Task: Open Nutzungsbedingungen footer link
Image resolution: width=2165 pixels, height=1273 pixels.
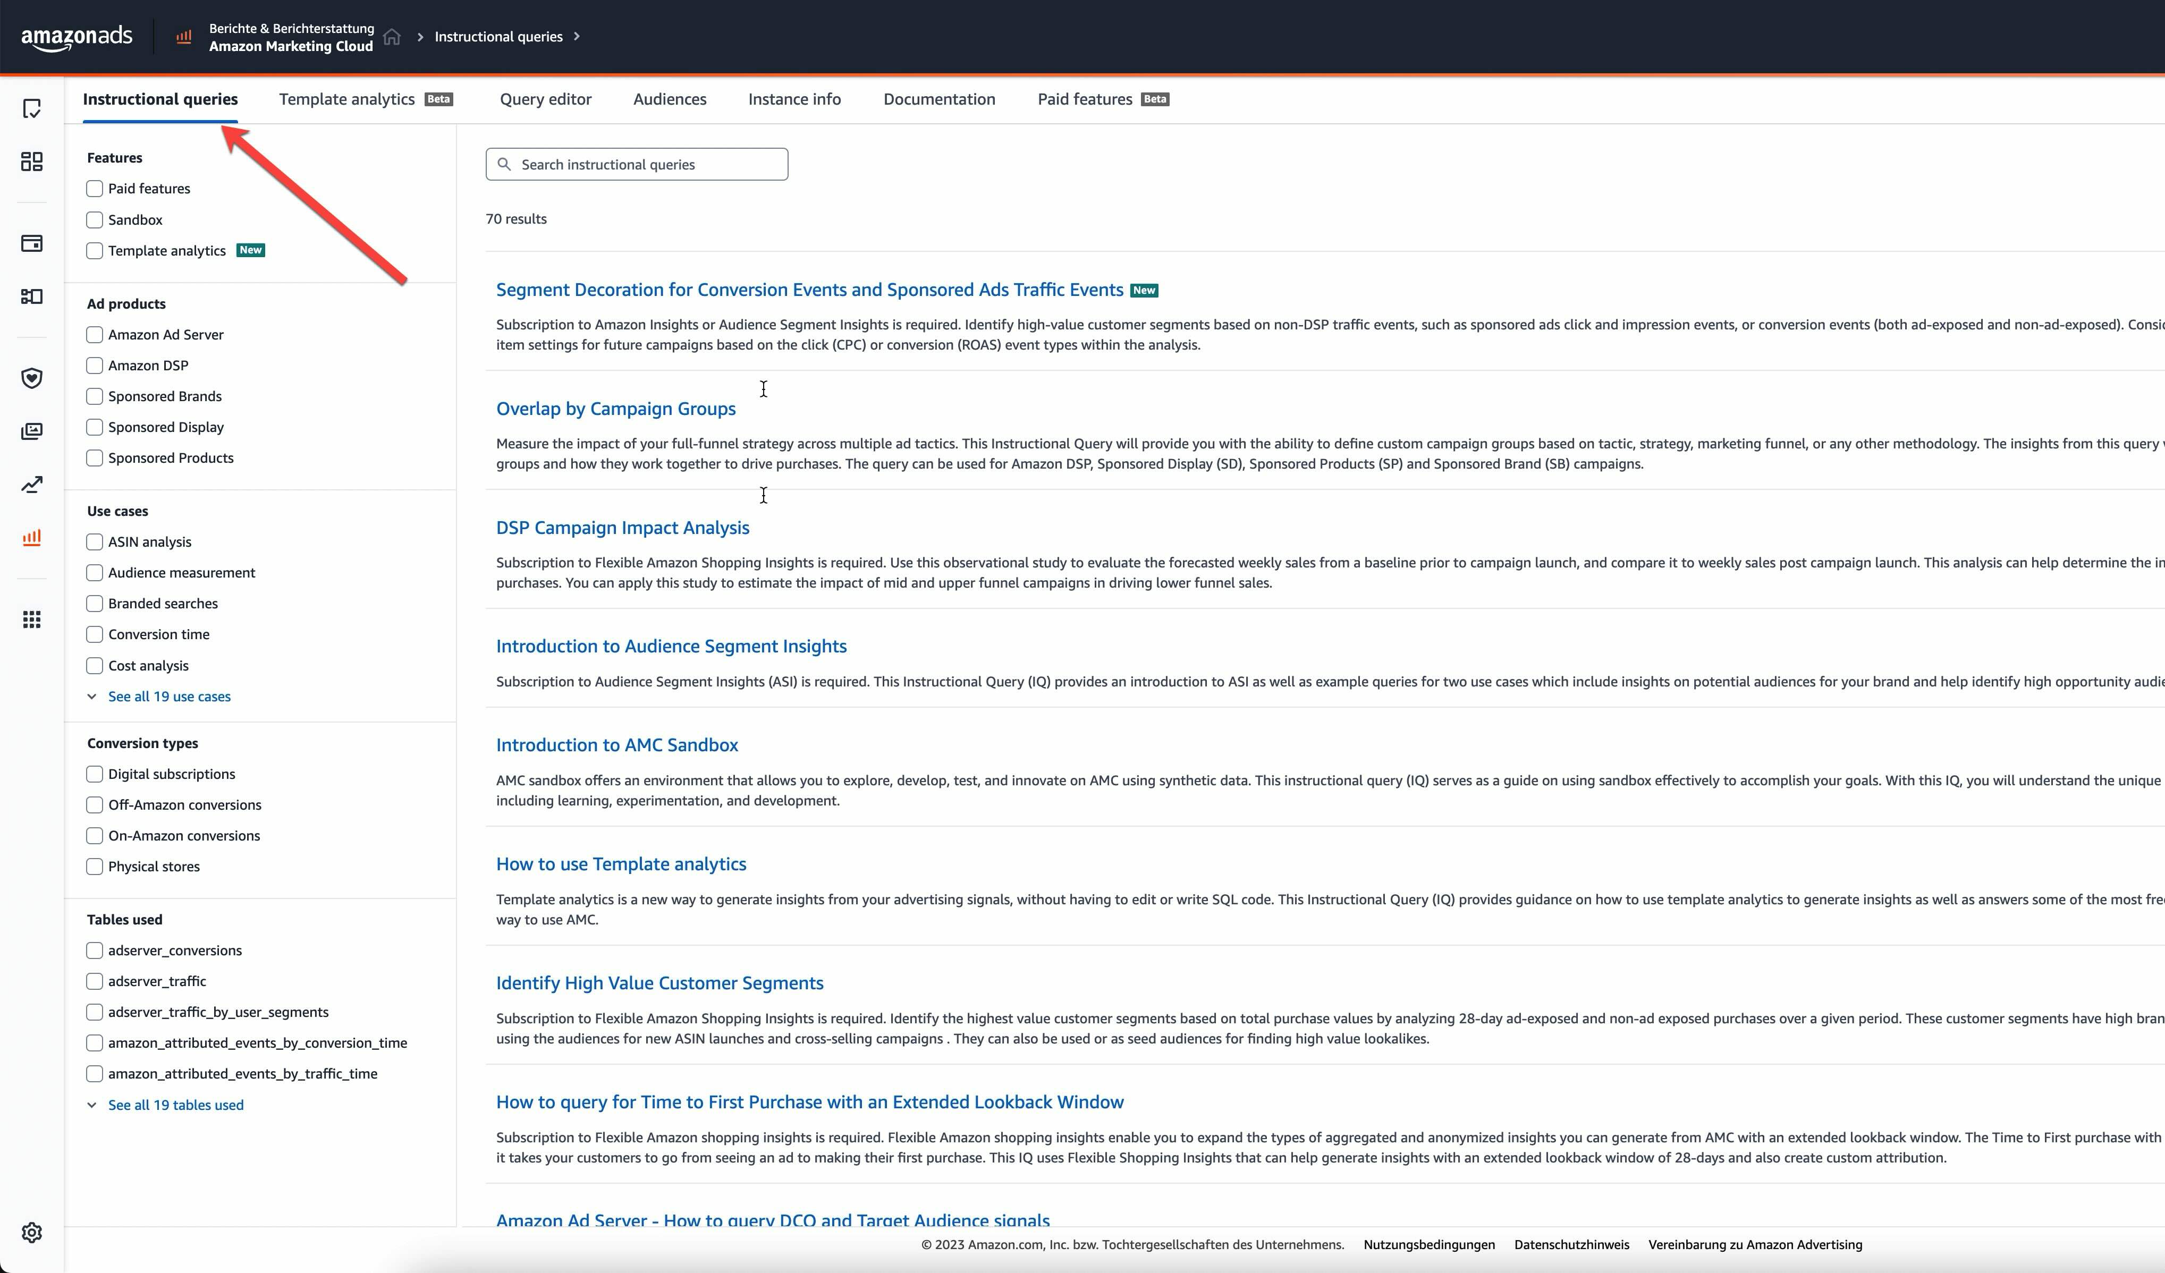Action: click(1429, 1245)
